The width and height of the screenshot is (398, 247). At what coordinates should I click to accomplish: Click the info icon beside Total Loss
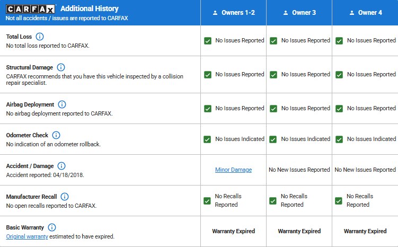(x=40, y=37)
